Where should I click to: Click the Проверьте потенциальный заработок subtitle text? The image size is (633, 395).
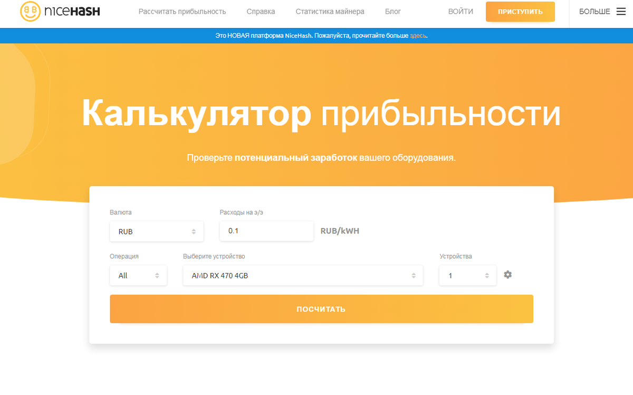(x=321, y=158)
